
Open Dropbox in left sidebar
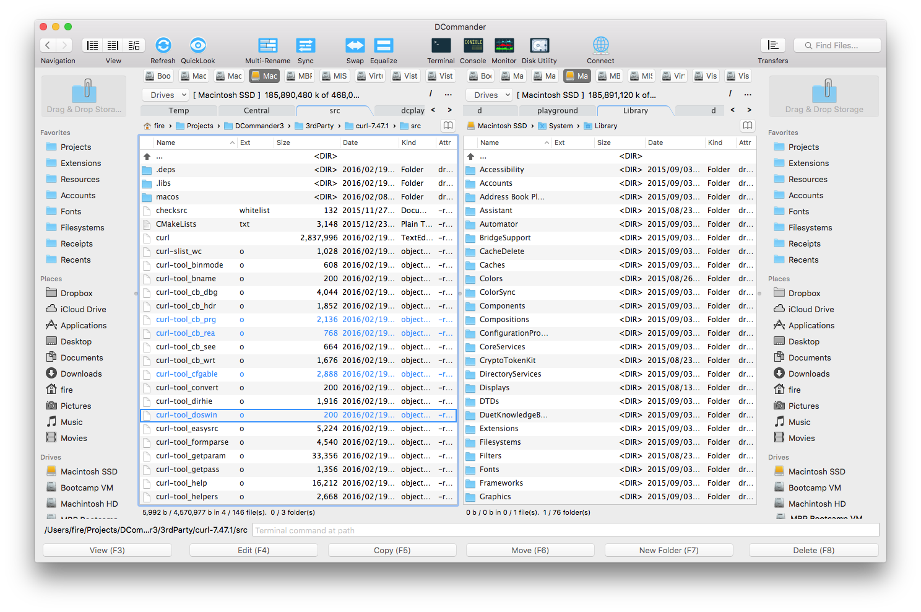(77, 294)
